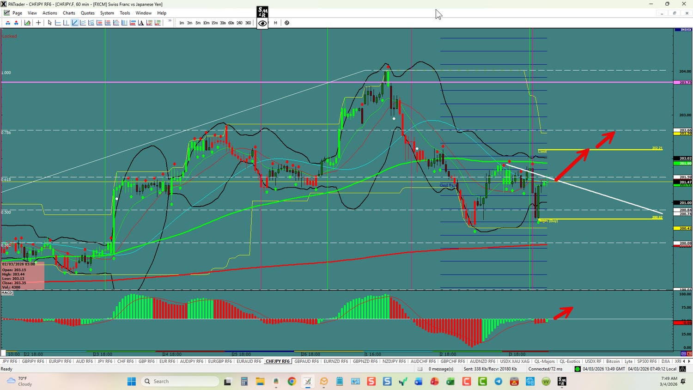Activate the trend line drawing tool
Screen dimensions: 693x390
[74, 23]
